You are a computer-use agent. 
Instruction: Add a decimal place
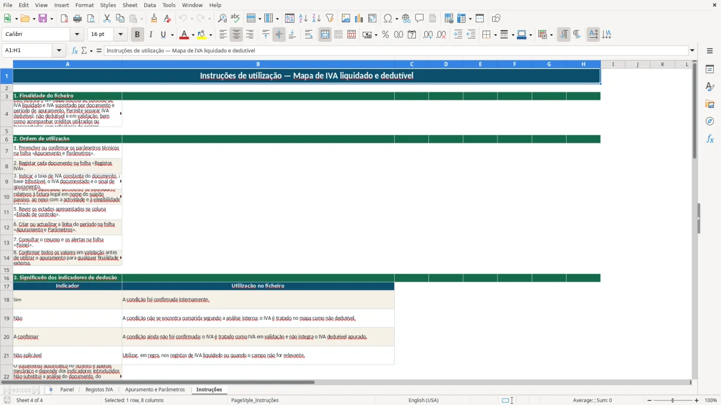(x=428, y=35)
